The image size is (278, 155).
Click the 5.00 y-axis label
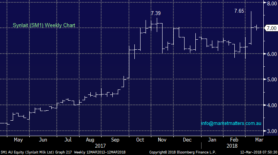[272, 79]
